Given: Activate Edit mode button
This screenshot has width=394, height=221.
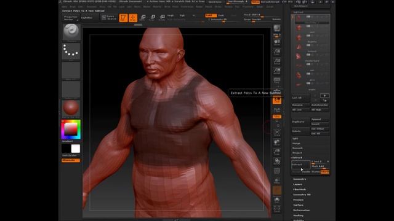Looking at the screenshot, I should [123, 18].
